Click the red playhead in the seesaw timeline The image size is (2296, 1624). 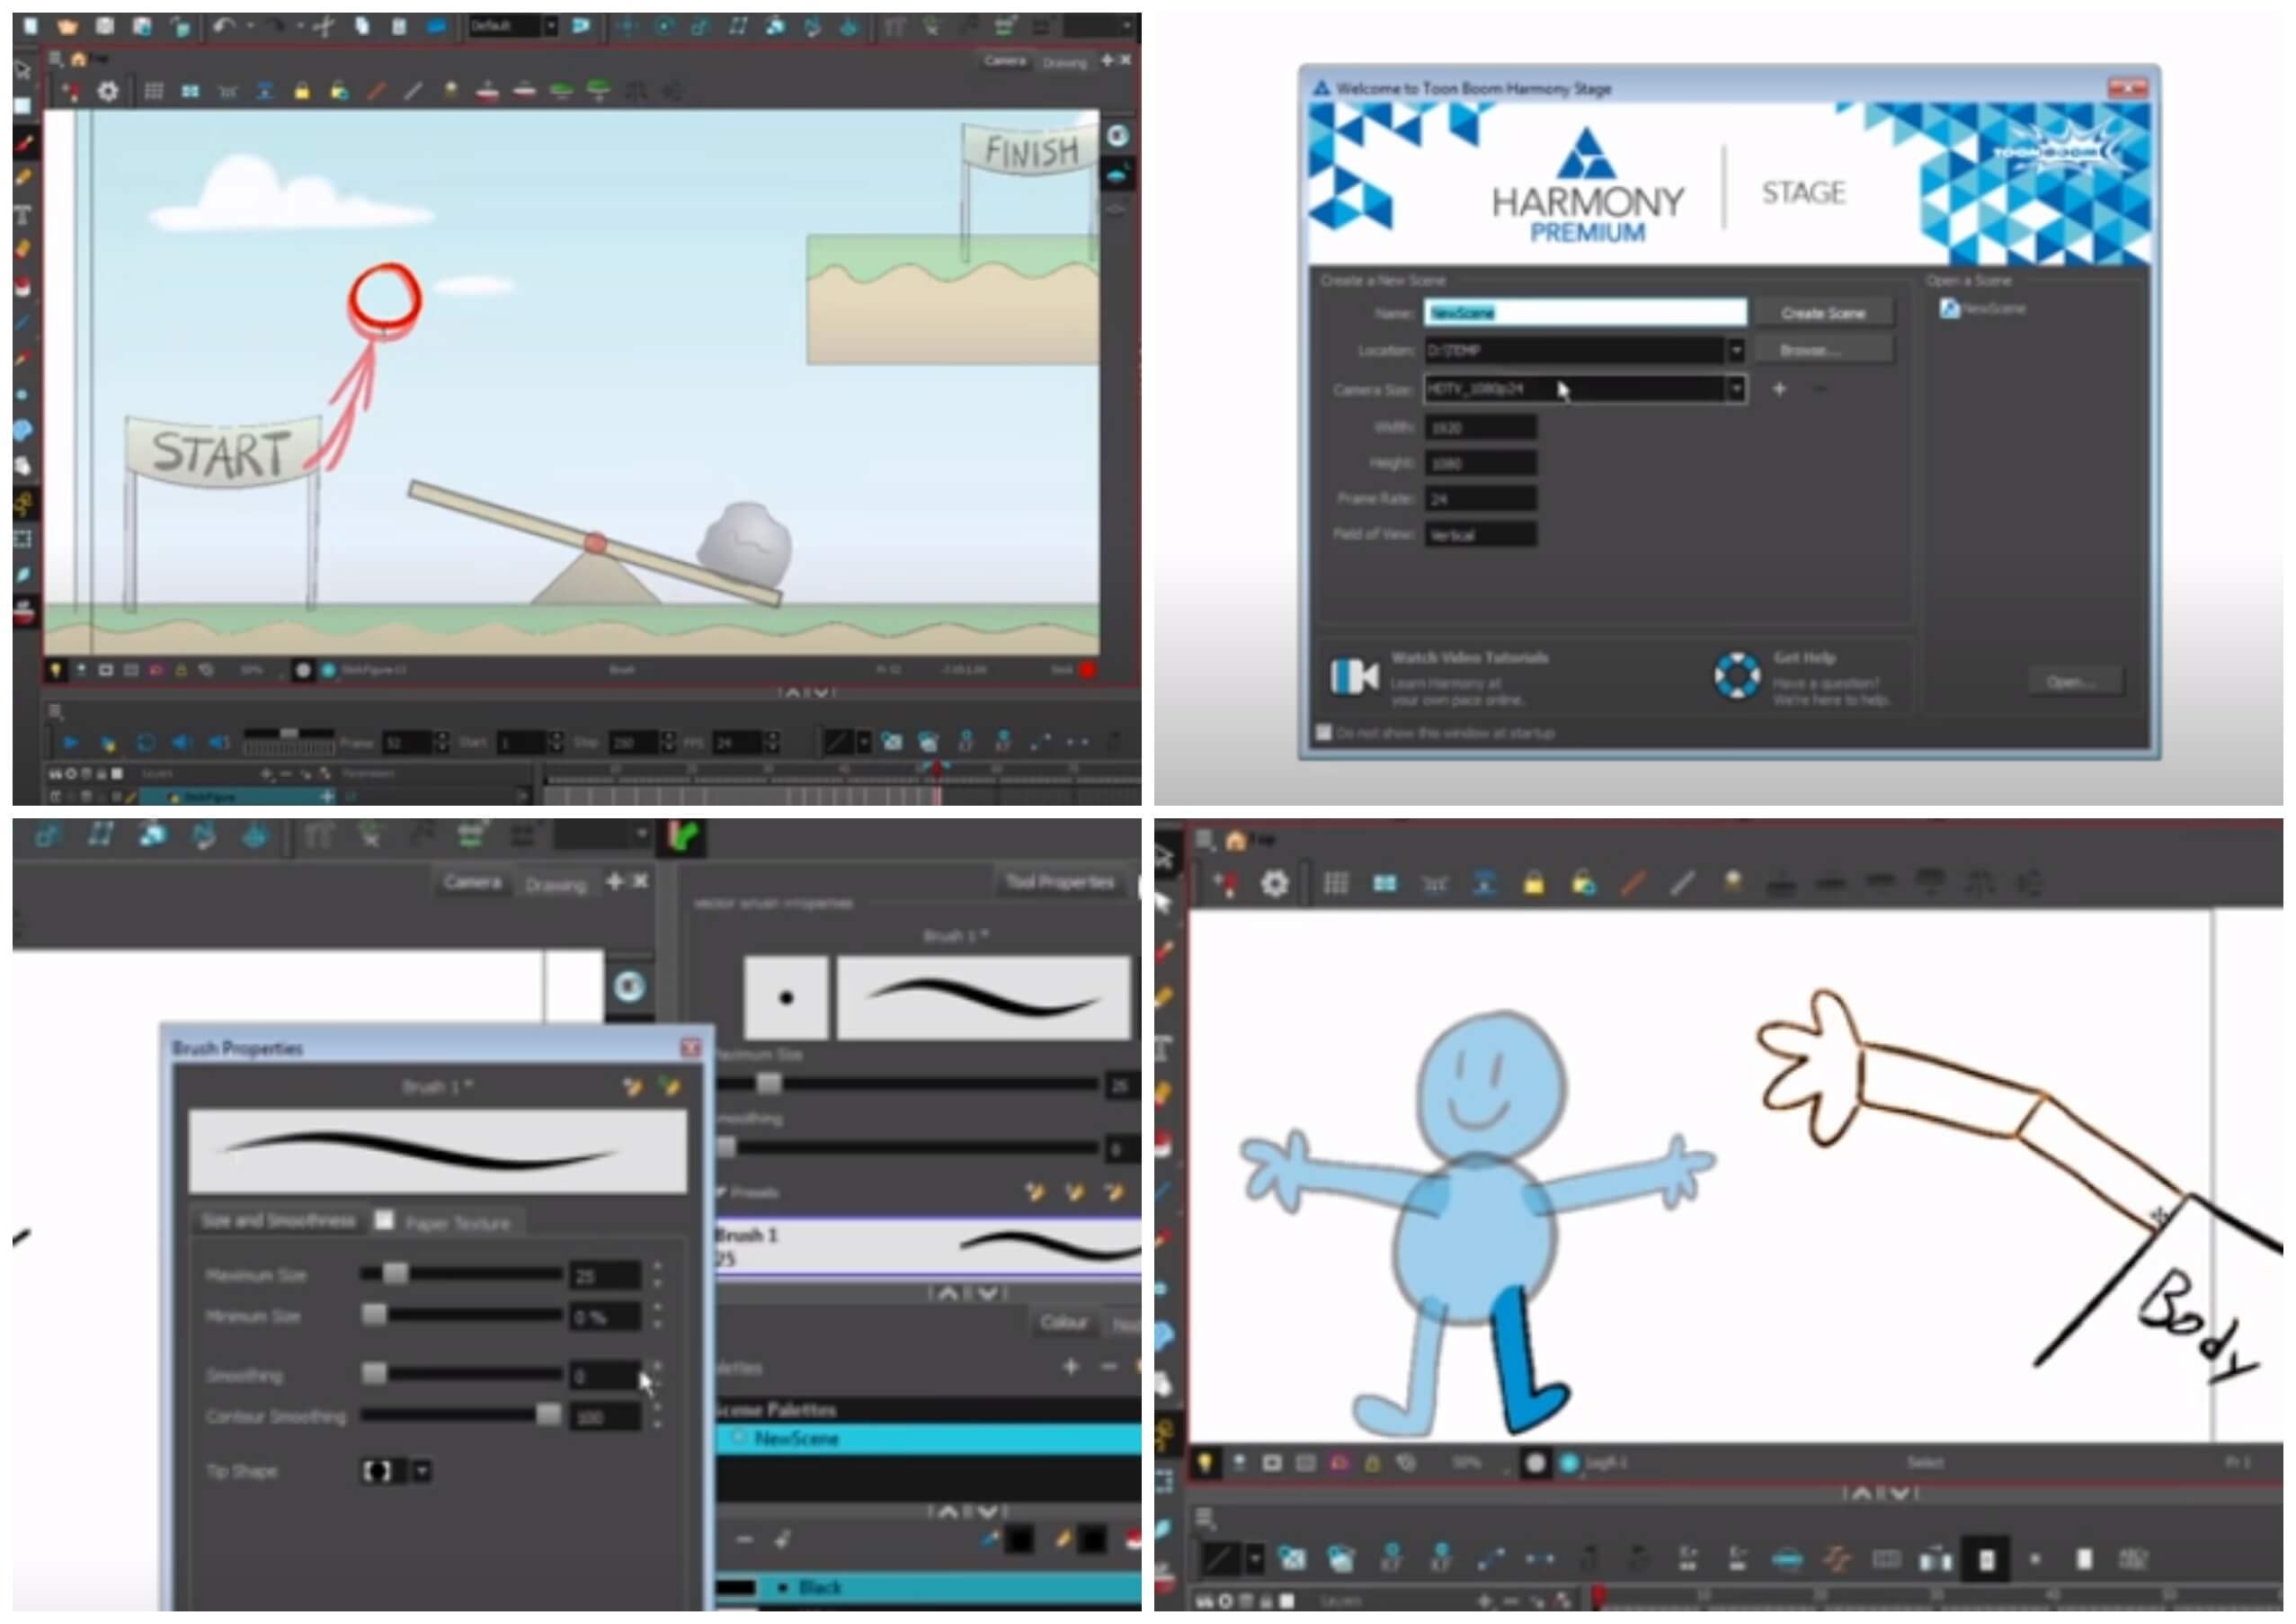[937, 767]
